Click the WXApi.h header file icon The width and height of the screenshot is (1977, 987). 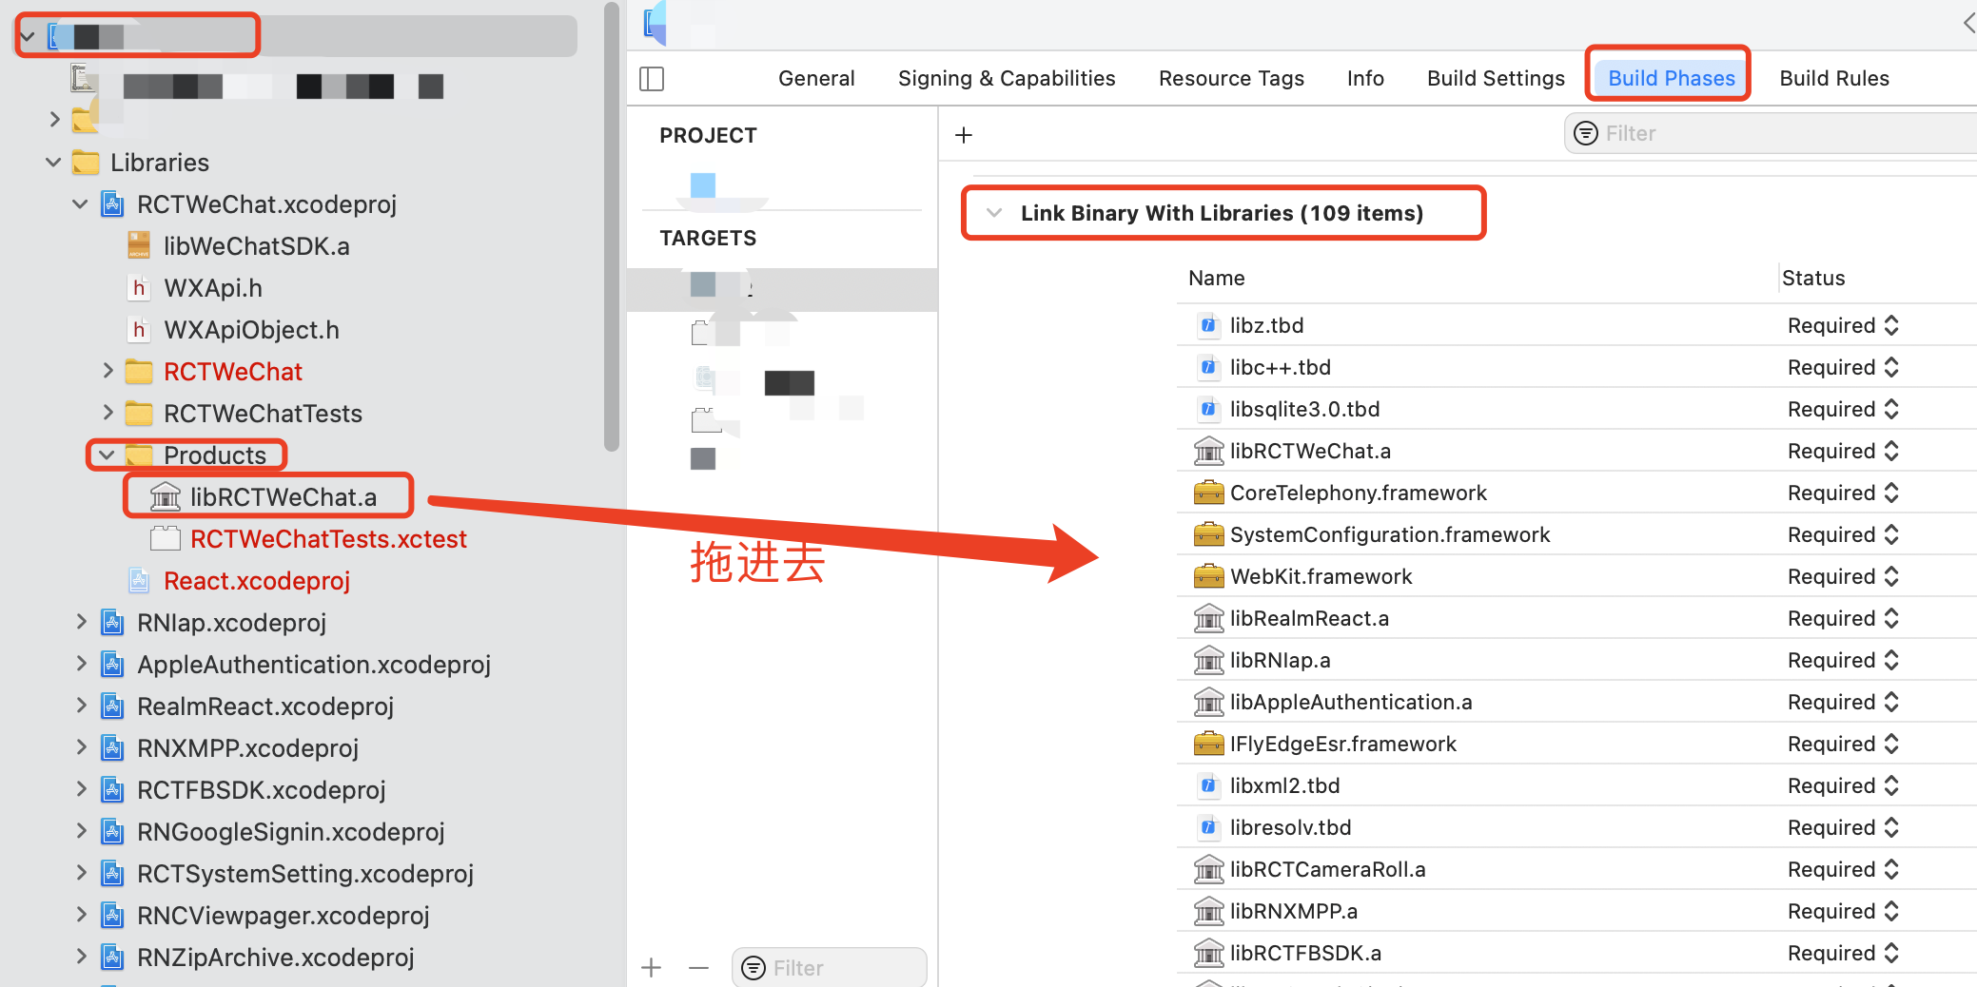point(139,287)
